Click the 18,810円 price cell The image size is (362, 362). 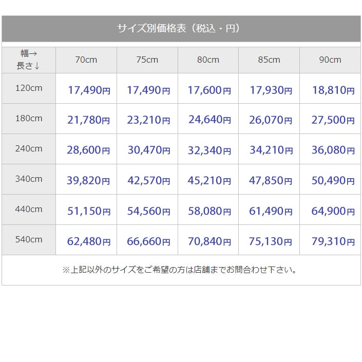[x=333, y=90]
